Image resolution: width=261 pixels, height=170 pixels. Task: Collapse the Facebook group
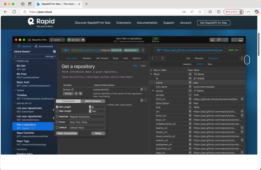(15, 149)
